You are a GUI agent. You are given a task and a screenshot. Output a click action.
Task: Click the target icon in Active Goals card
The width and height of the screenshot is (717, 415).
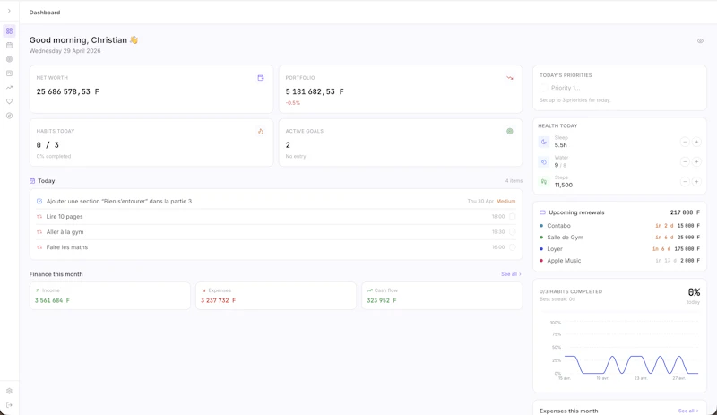[510, 132]
